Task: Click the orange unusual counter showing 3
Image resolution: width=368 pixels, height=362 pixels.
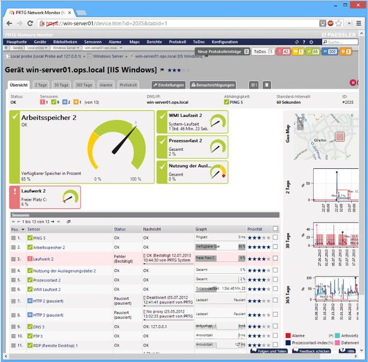Action: (x=346, y=51)
